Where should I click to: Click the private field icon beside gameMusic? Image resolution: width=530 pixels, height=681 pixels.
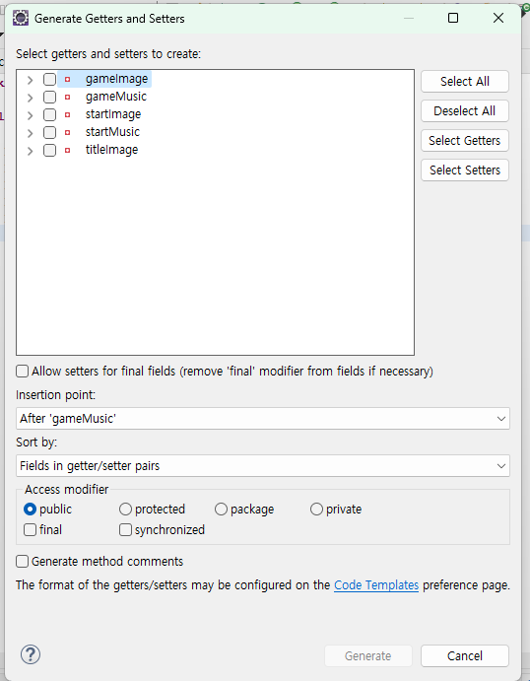(x=67, y=97)
